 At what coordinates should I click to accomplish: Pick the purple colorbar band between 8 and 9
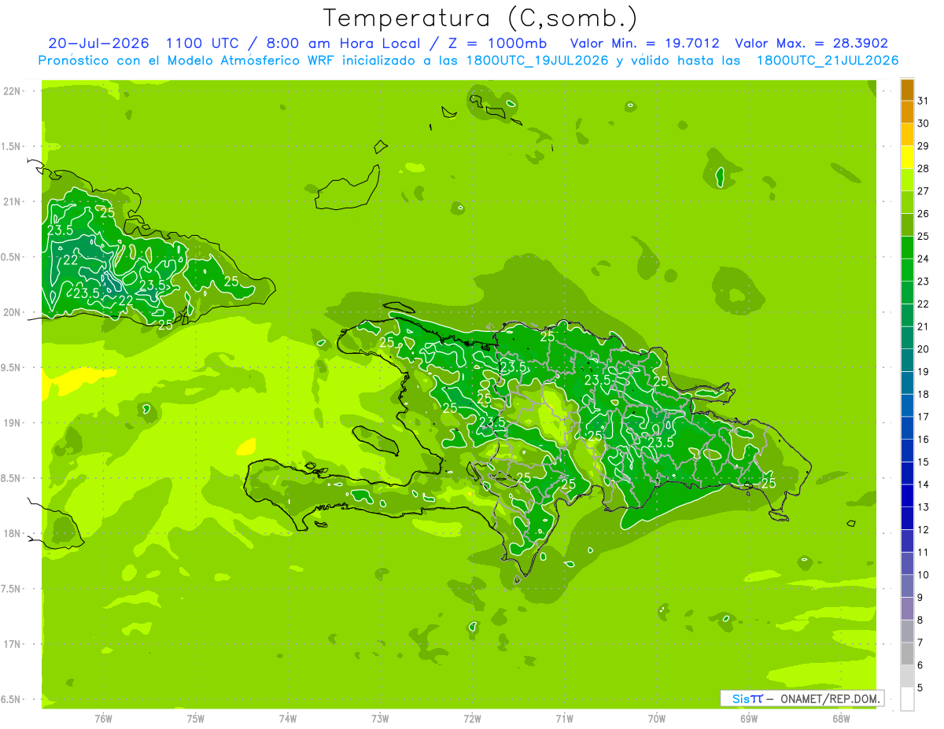[x=907, y=609]
